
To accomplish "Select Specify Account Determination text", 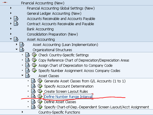I will click(69, 86).
